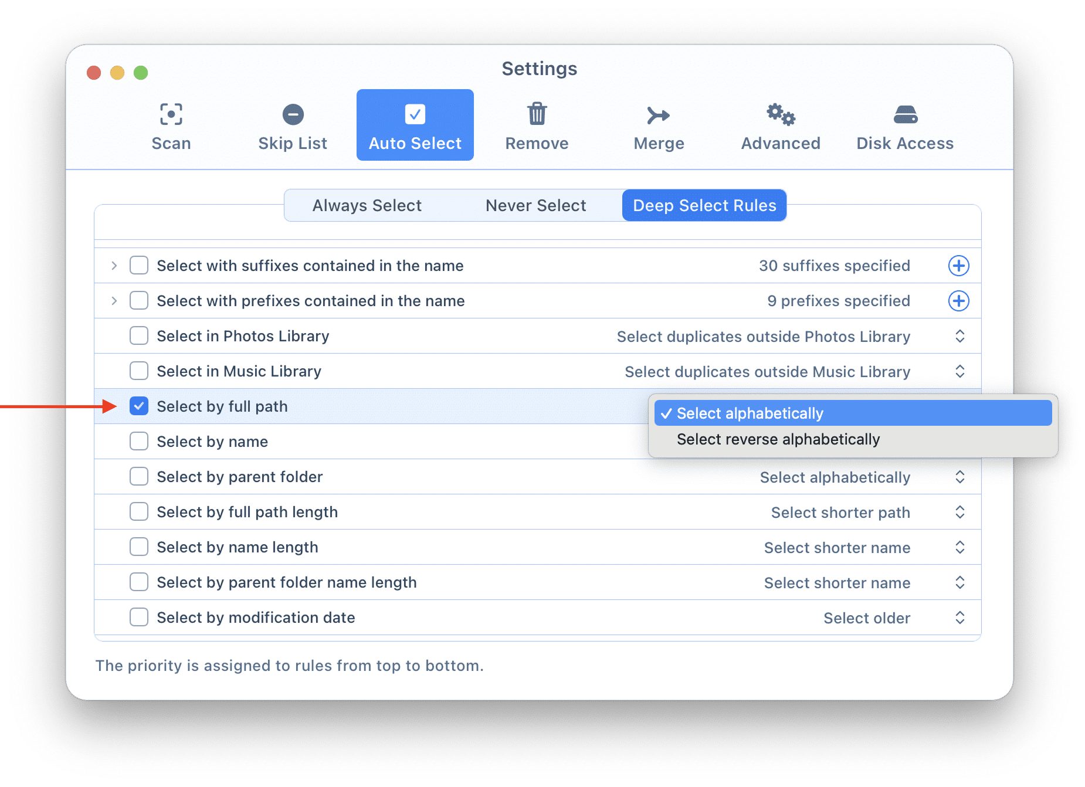Enable Select by modification date checkbox
This screenshot has height=787, width=1085.
click(139, 618)
